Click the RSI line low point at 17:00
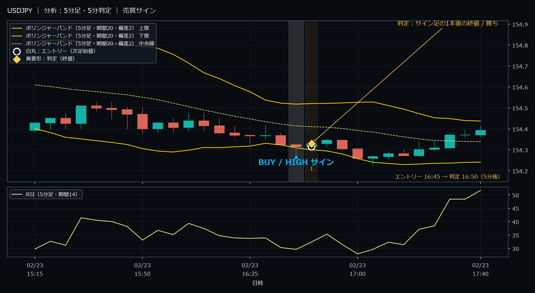The image size is (535, 293). coord(358,254)
